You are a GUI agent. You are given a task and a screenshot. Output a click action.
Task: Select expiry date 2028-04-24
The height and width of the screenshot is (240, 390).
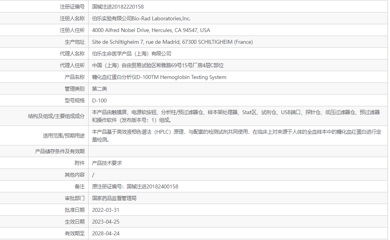[106, 233]
